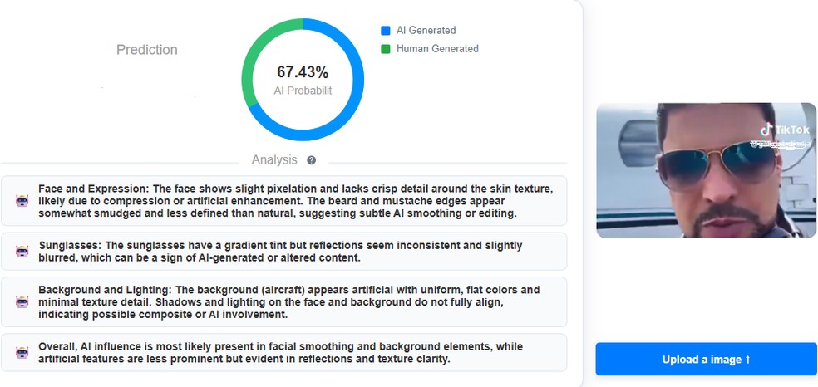Screen dimensions: 818x387
Task: Click the blue AI Generated color square
Action: [386, 31]
